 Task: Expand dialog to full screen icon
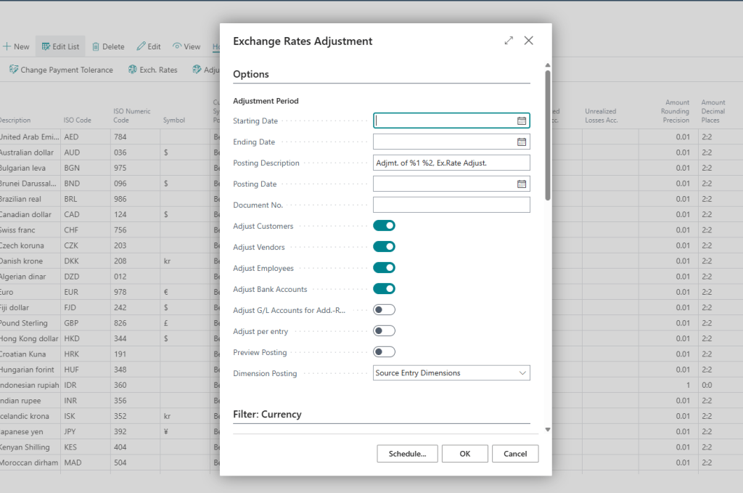point(509,41)
